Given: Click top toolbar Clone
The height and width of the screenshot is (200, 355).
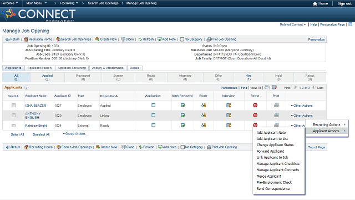Looking at the screenshot, I should (127, 39).
